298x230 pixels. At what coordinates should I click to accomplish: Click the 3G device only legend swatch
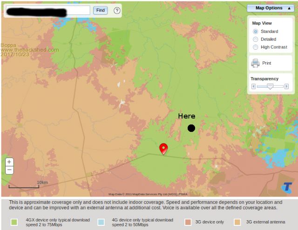pos(188,222)
